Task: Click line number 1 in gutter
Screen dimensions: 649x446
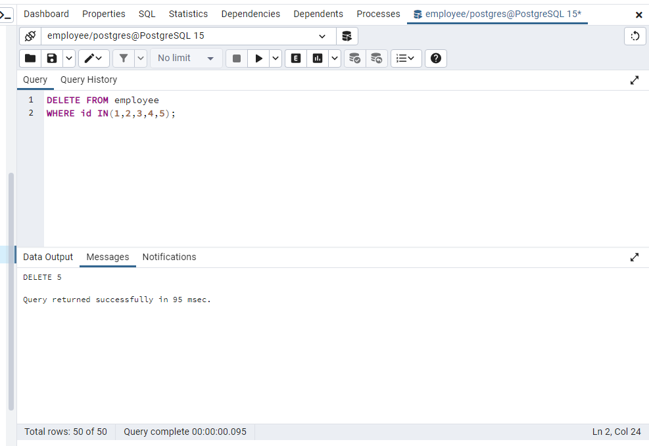Action: (x=31, y=100)
